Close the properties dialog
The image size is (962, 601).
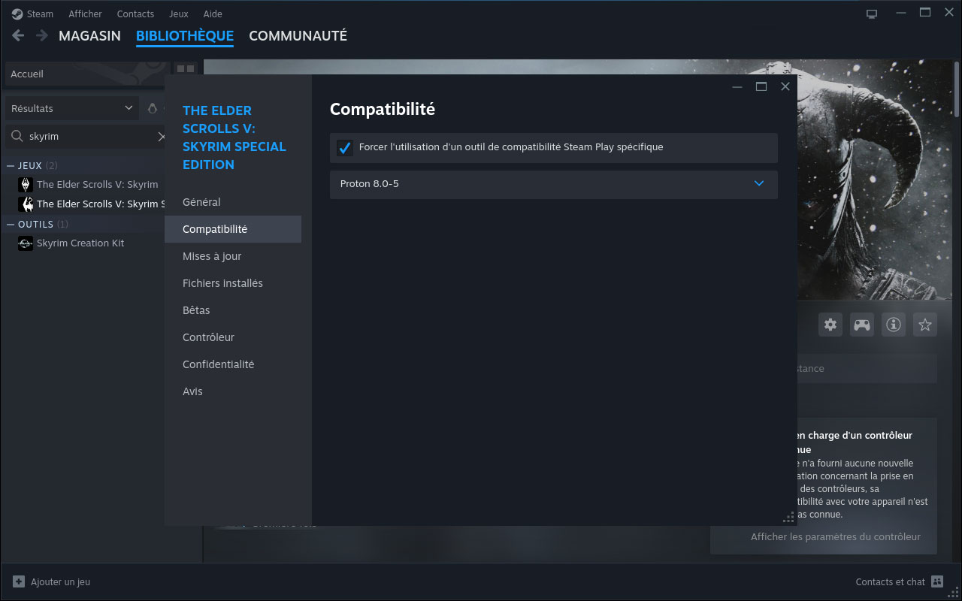[785, 86]
